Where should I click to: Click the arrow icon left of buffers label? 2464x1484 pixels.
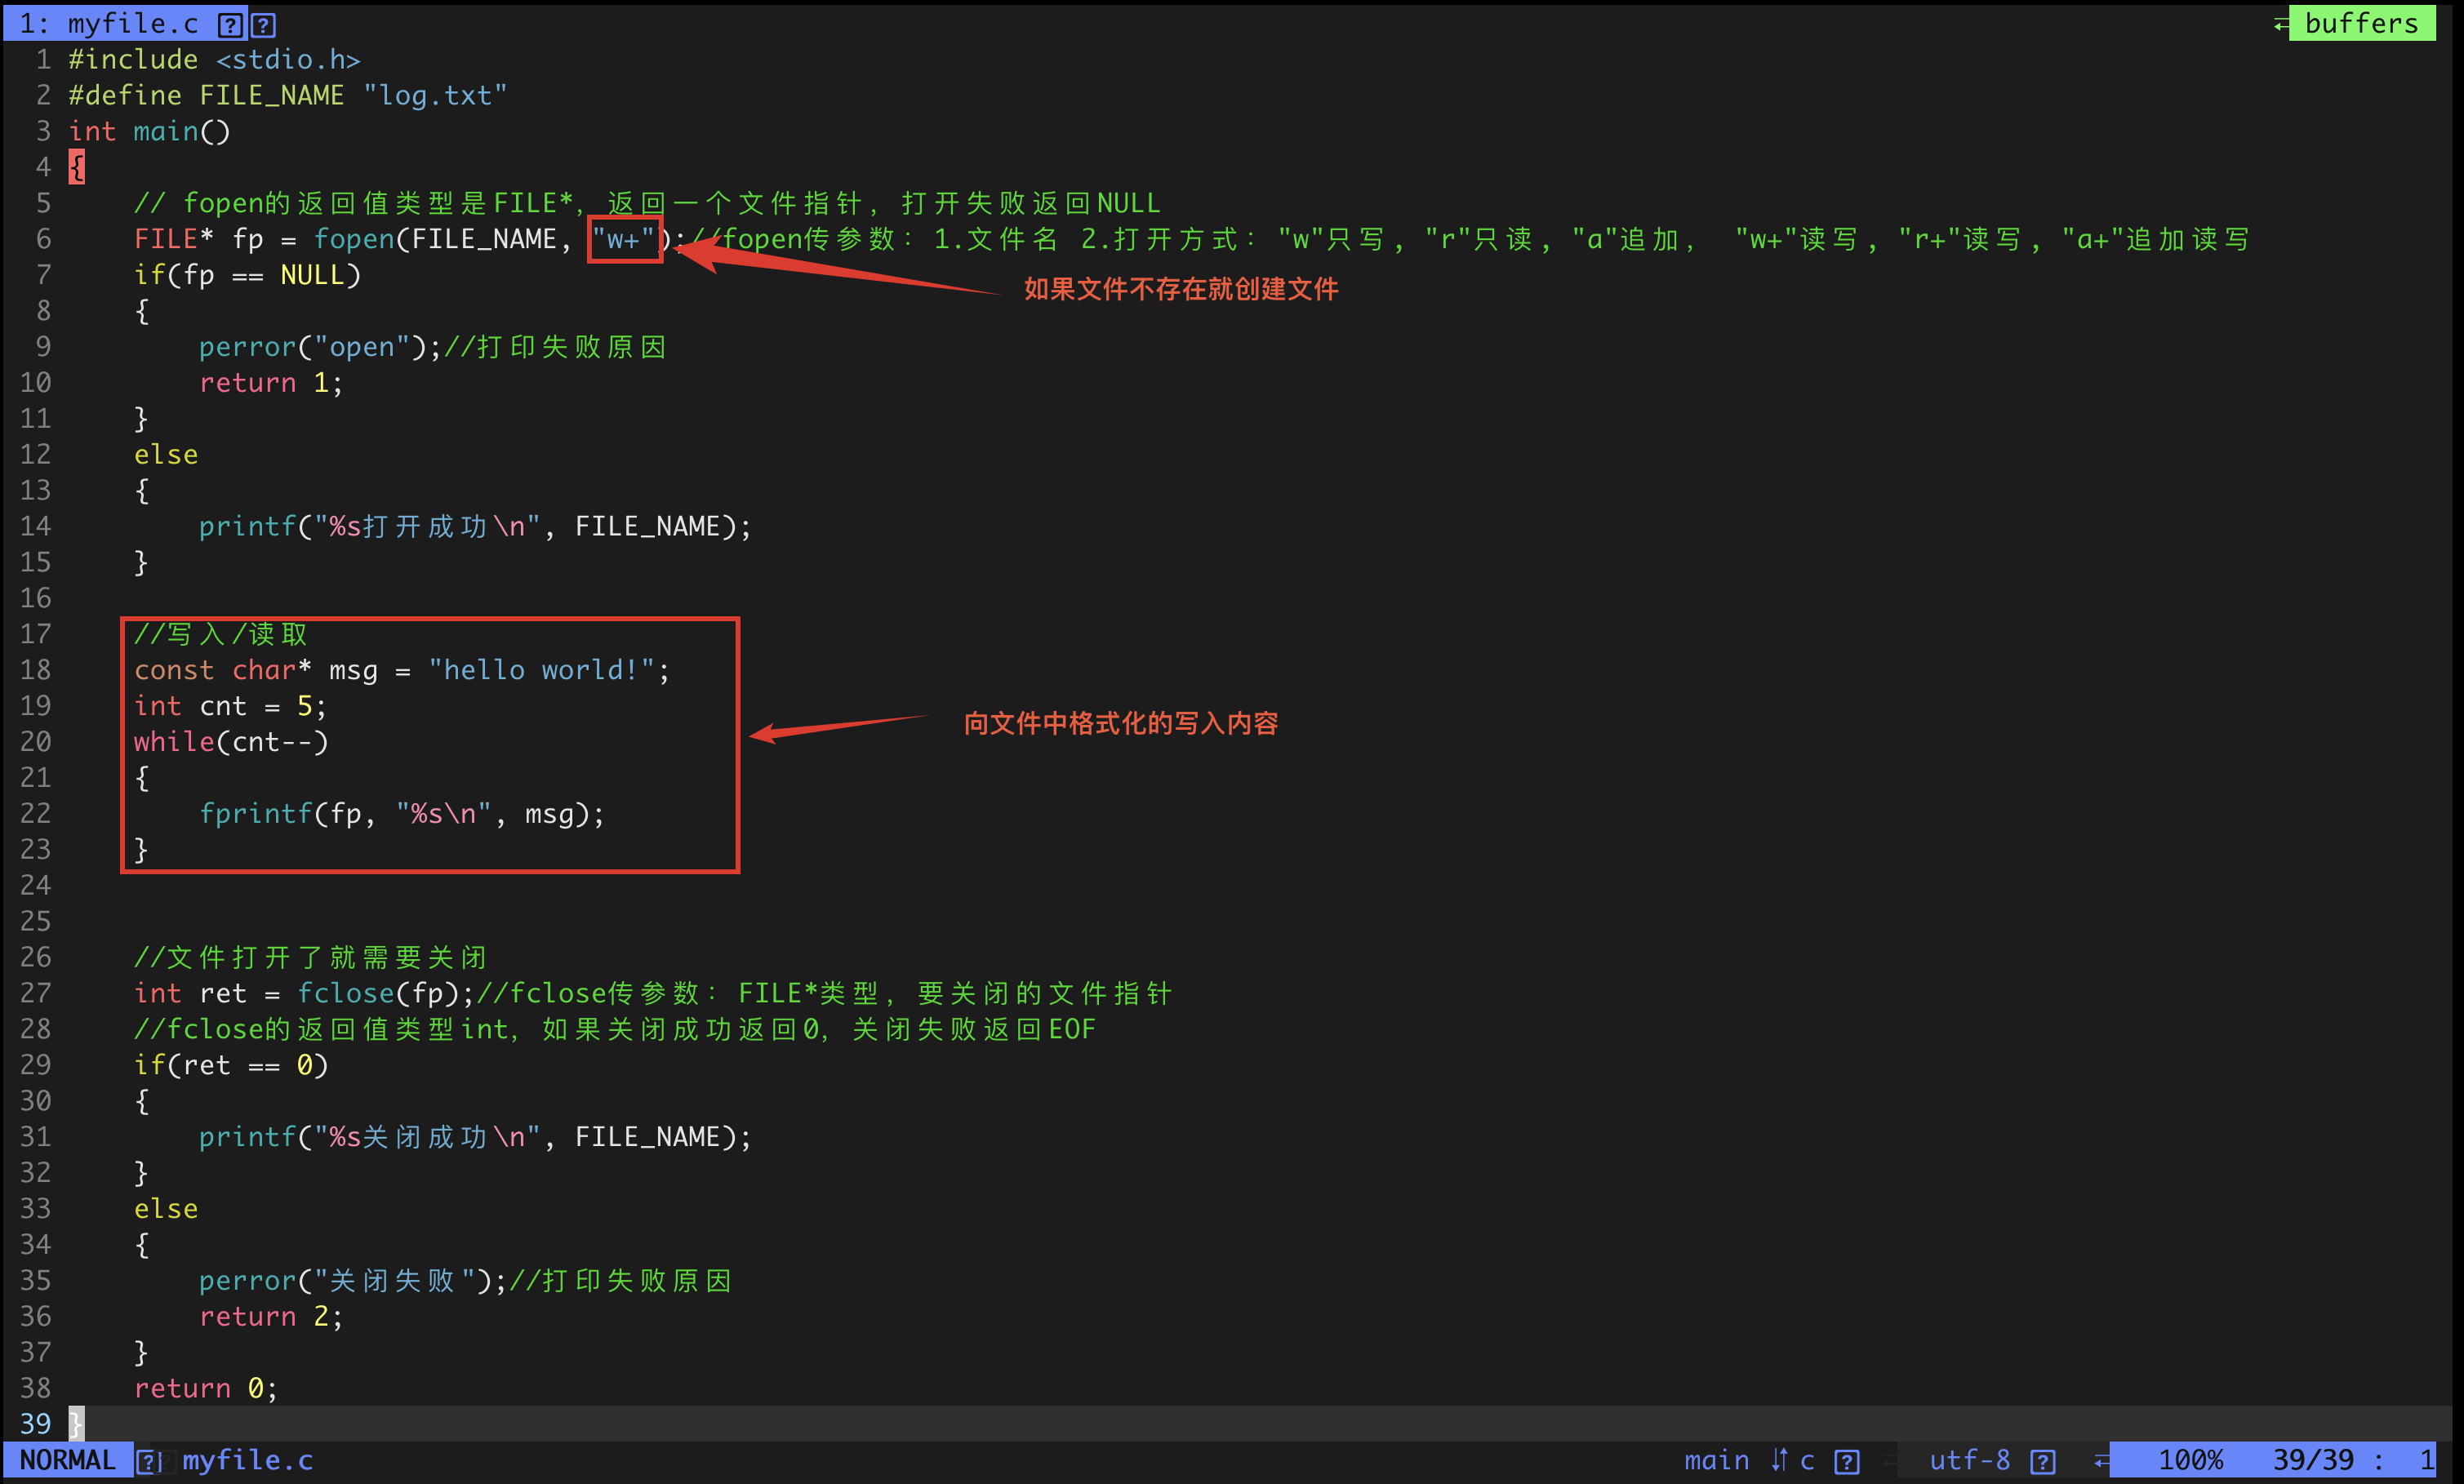click(x=2281, y=24)
